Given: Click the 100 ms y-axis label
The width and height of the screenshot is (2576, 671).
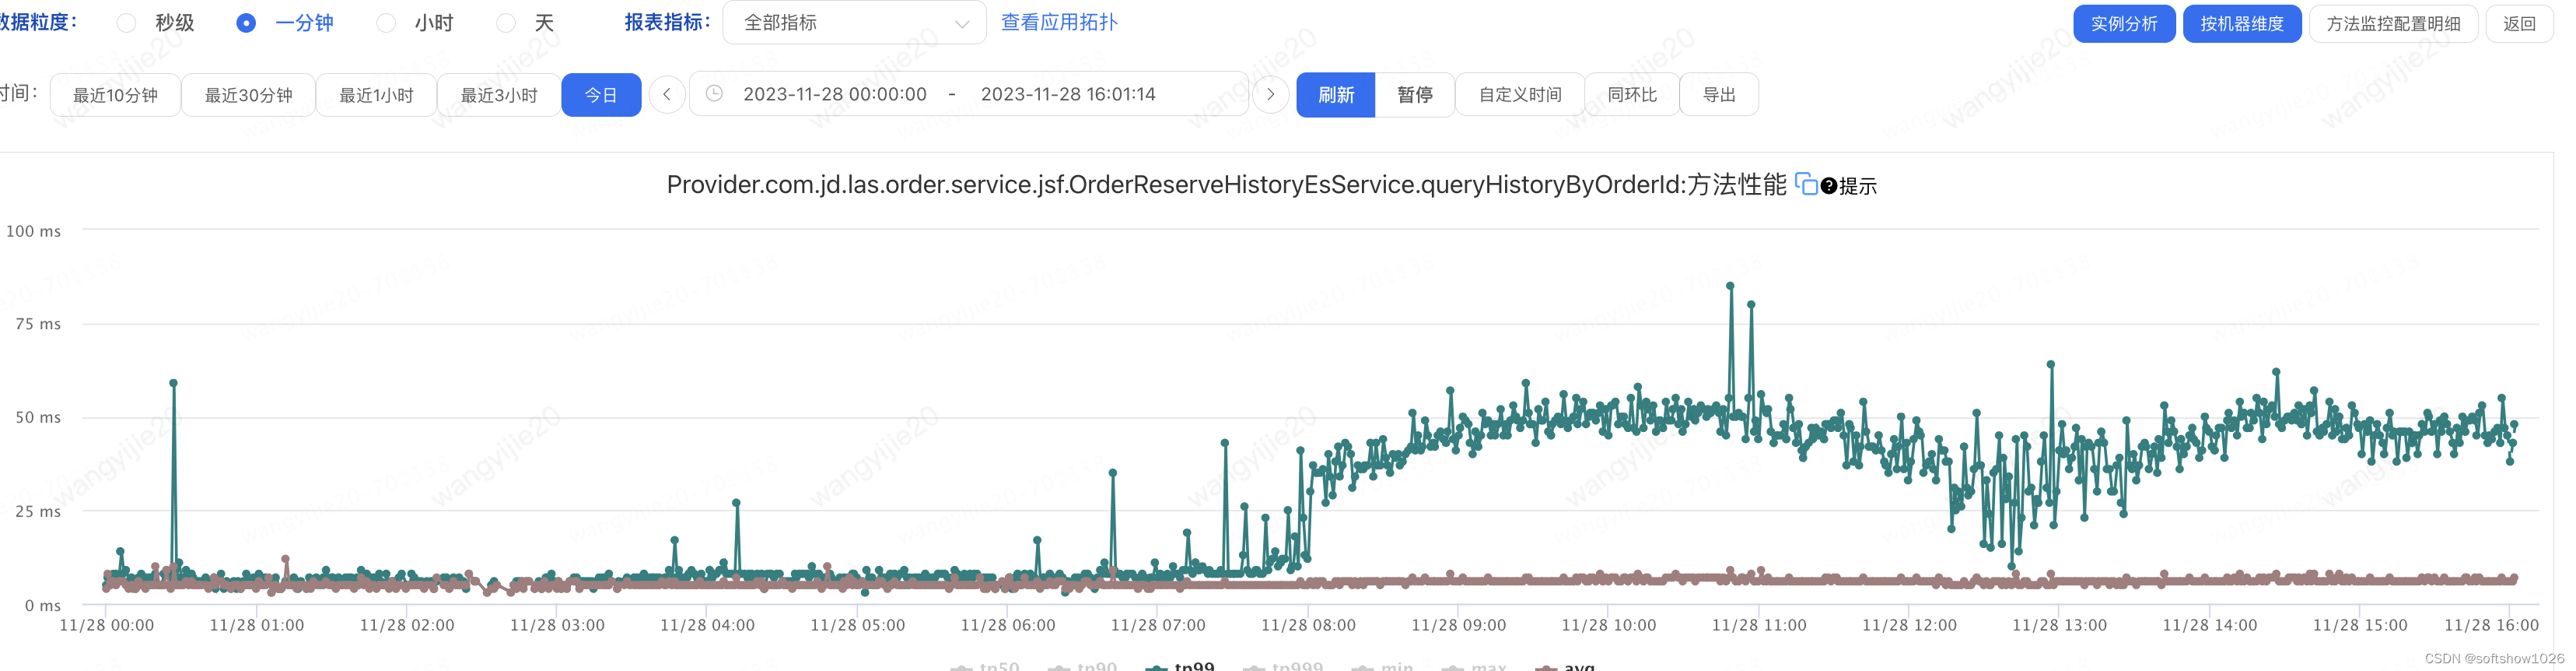Looking at the screenshot, I should pyautogui.click(x=33, y=231).
